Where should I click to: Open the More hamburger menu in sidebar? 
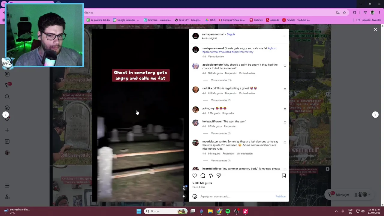(7, 186)
